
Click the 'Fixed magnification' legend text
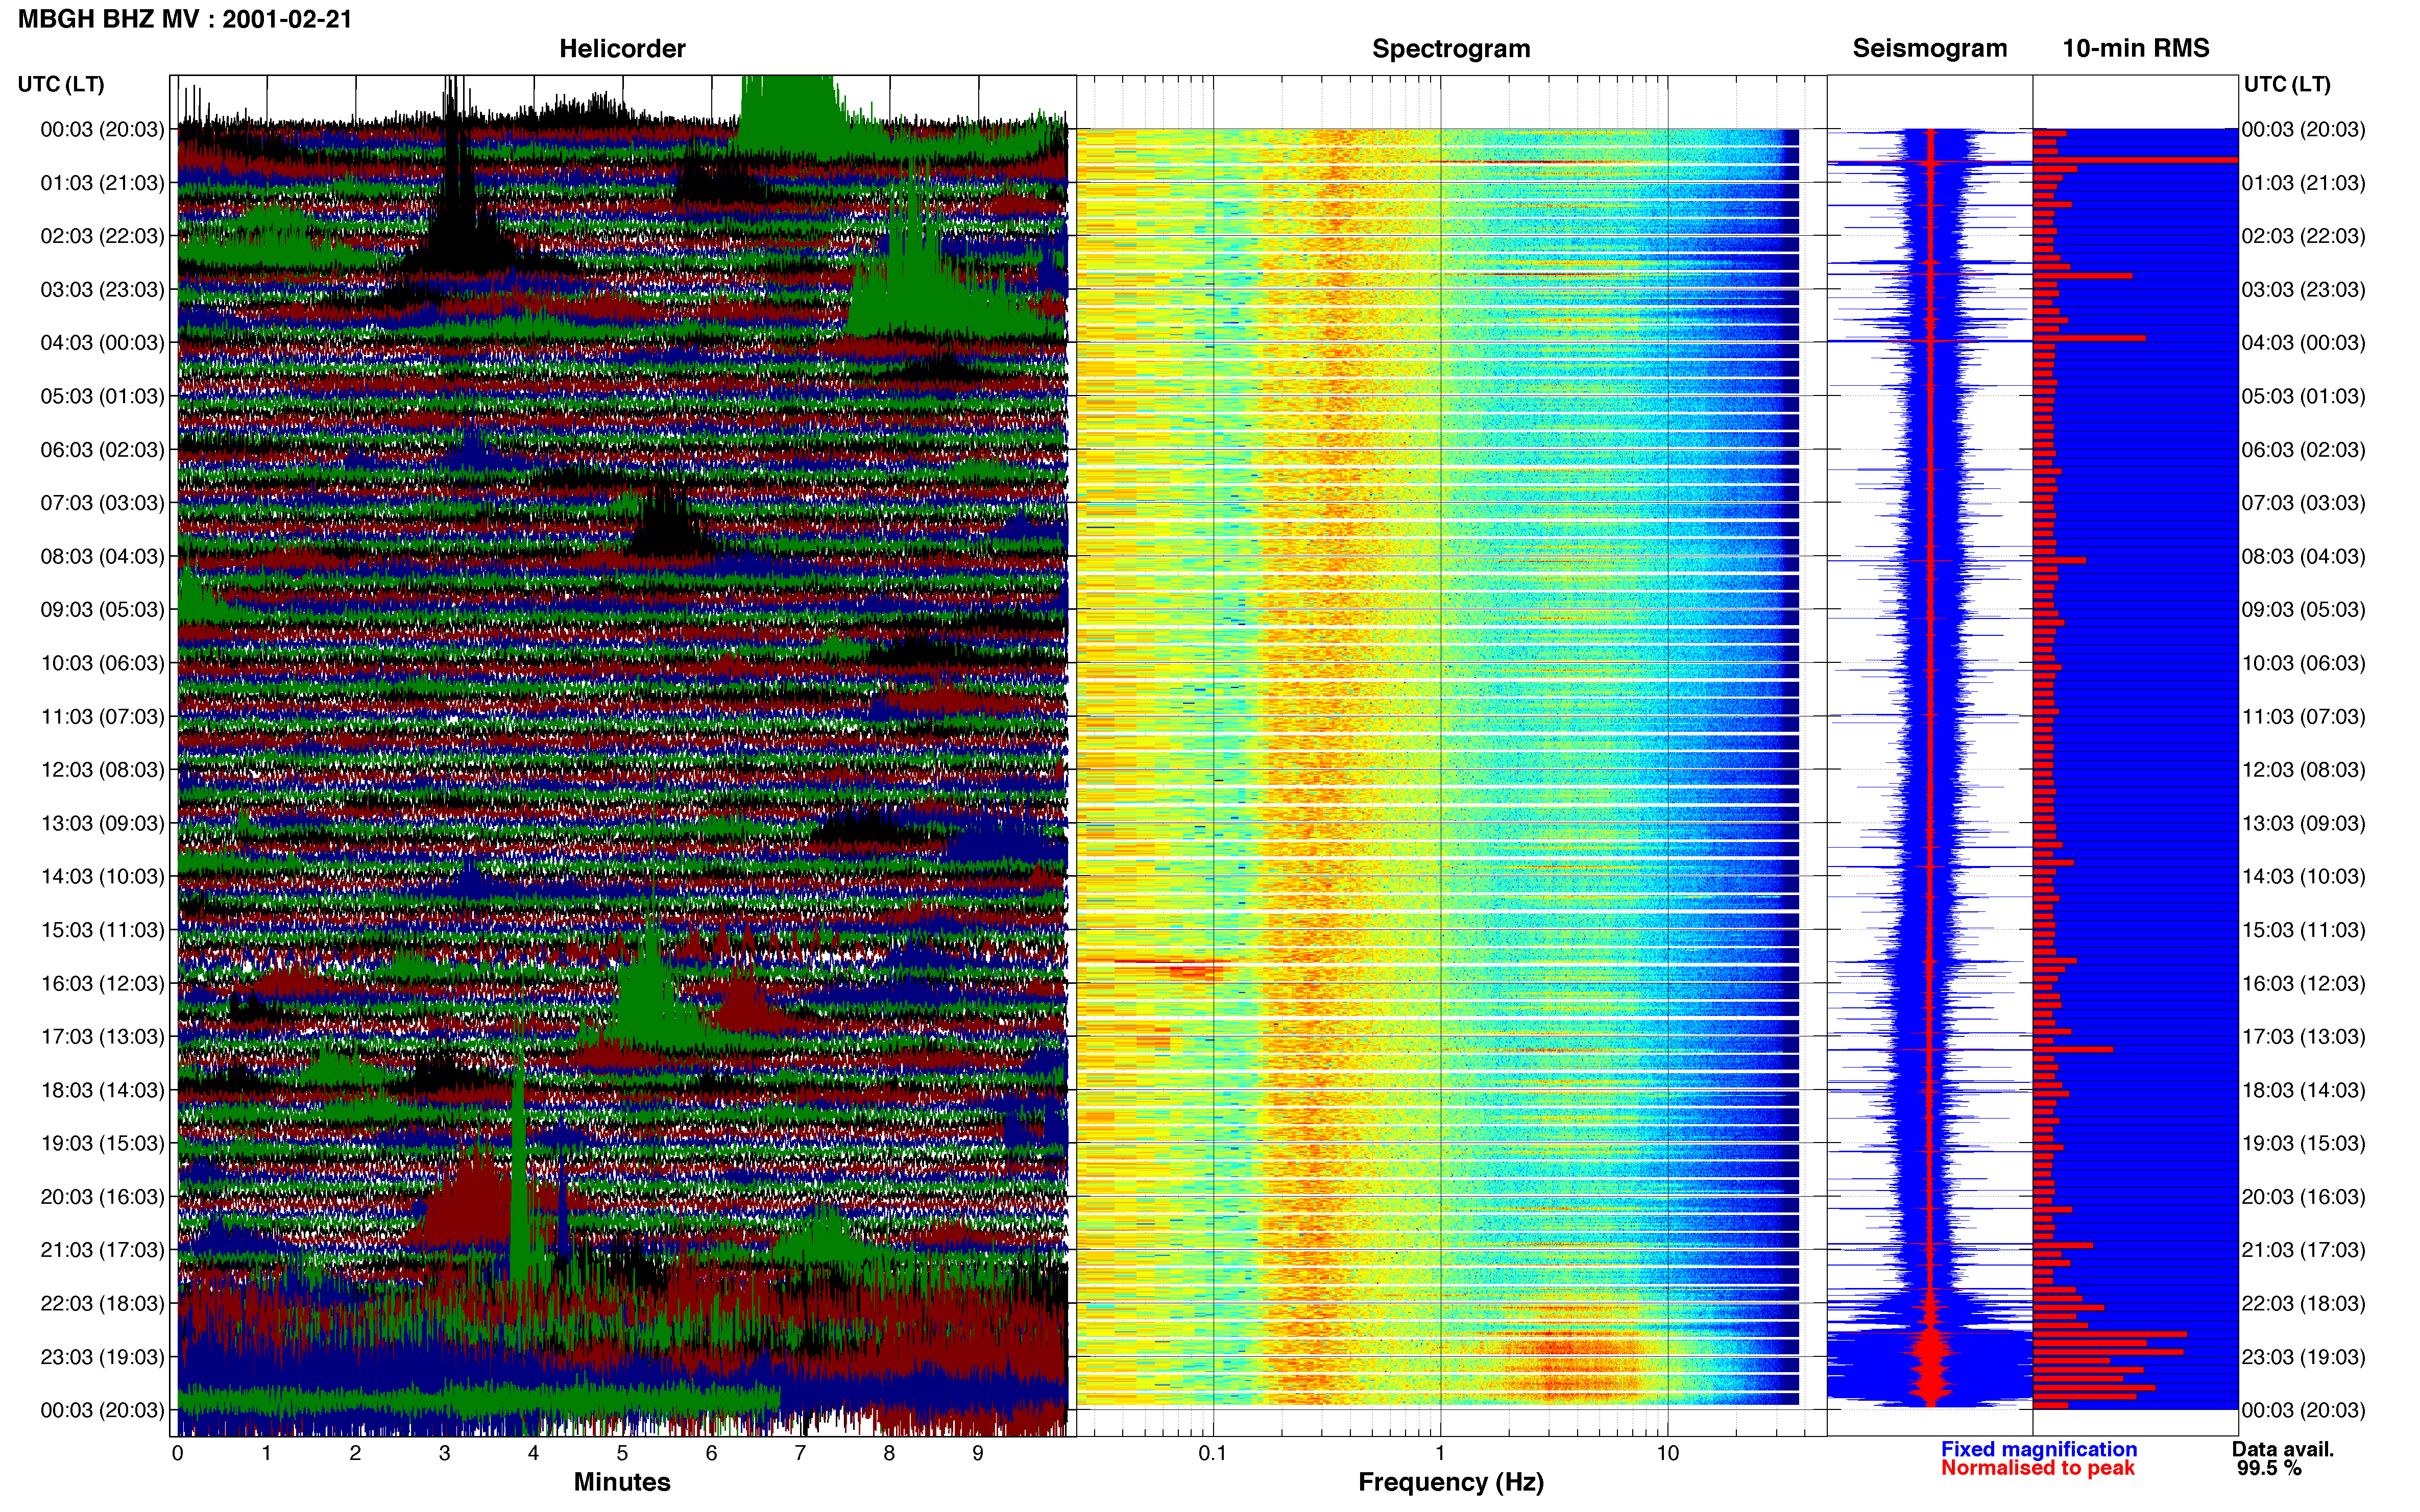tap(2039, 1449)
